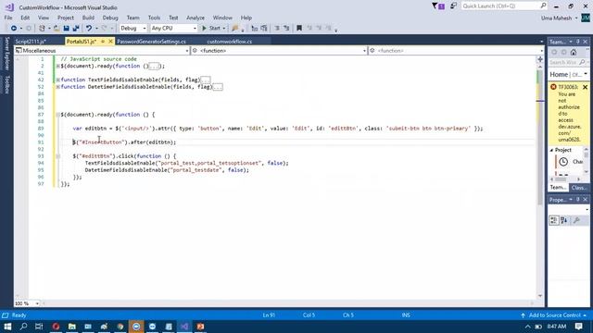The image size is (593, 333).
Task: Click the Alphabetical sort icon in Properties
Action: [564, 220]
